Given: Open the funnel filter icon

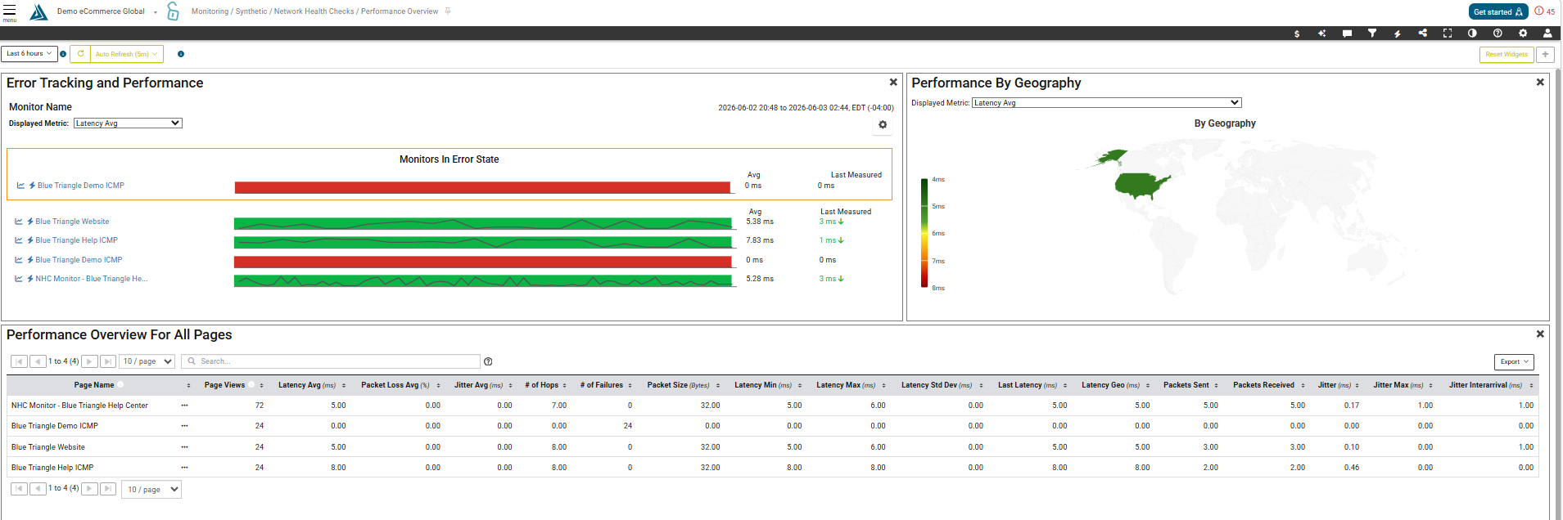Looking at the screenshot, I should click(1372, 34).
